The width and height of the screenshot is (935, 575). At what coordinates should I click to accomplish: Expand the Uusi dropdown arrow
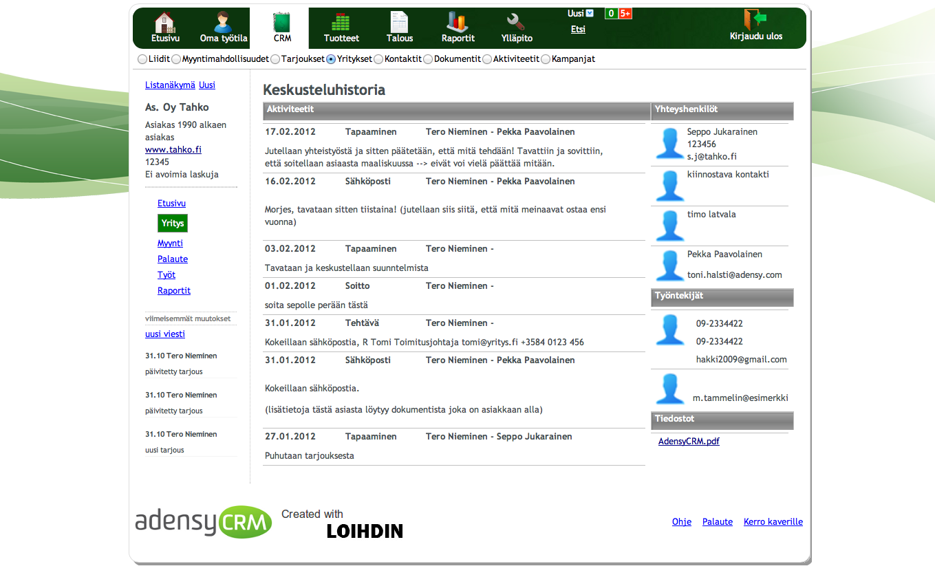[590, 13]
